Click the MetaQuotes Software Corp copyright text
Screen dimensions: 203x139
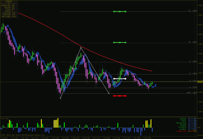[23, 135]
